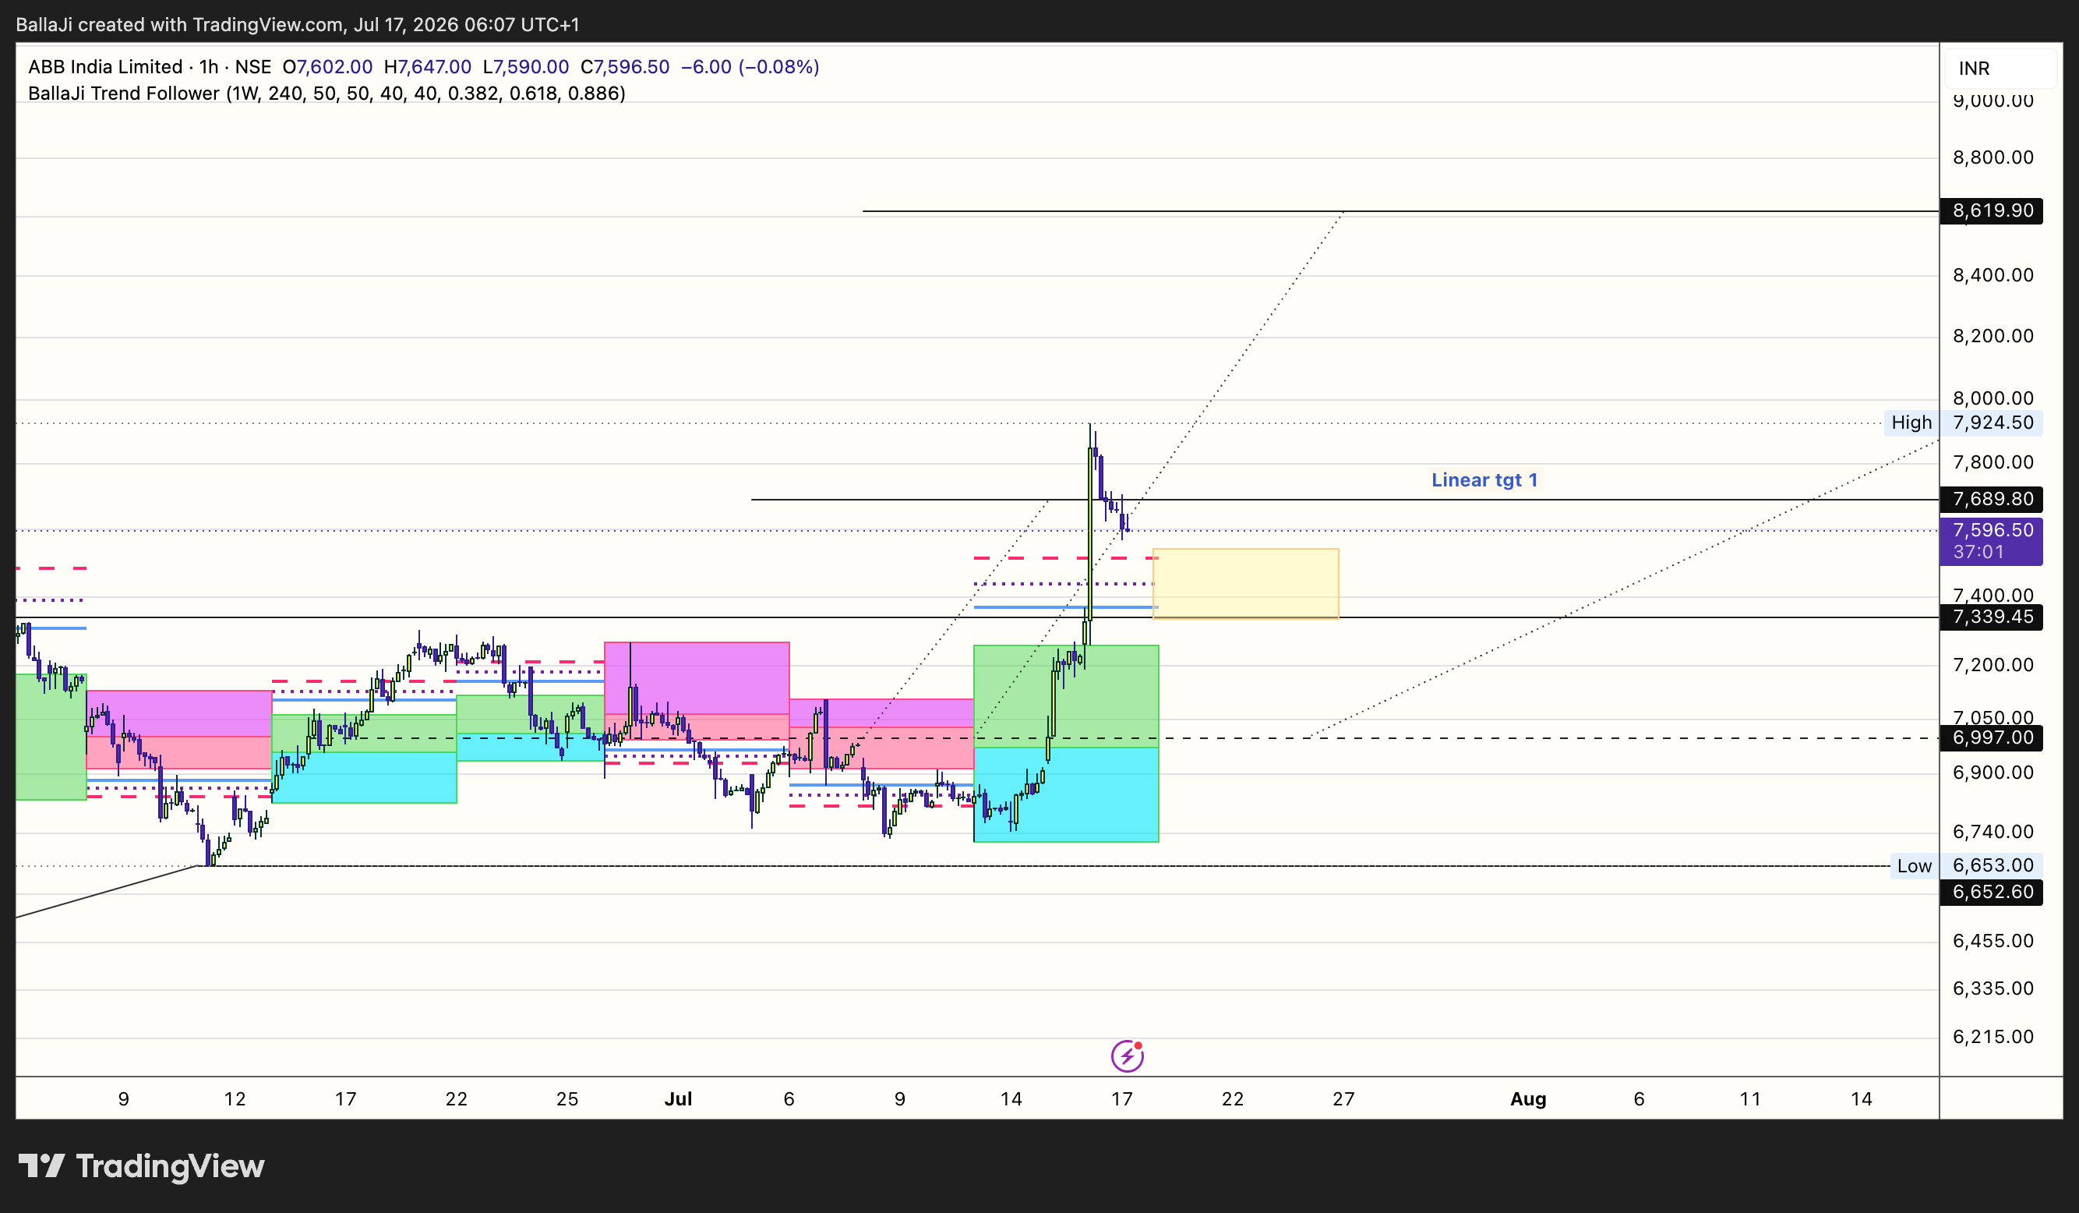Click the Low 6,653.00 label
2079x1213 pixels.
point(1966,865)
